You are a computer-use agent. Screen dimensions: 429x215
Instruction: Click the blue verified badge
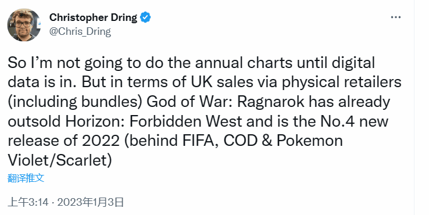[x=145, y=17]
